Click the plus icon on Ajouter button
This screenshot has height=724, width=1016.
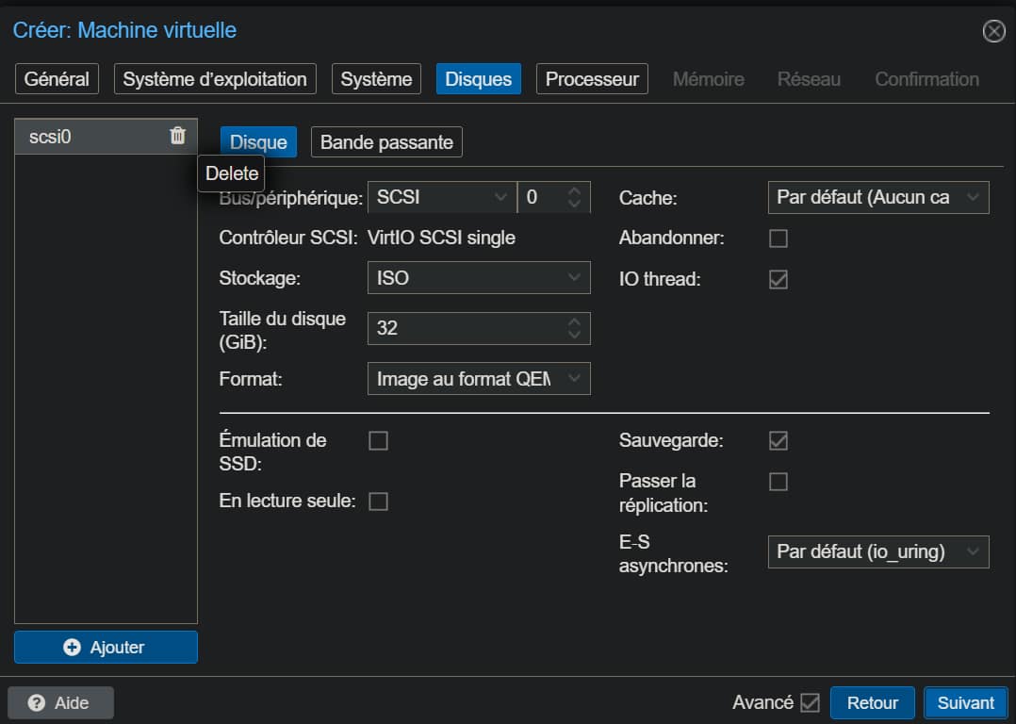coord(72,647)
